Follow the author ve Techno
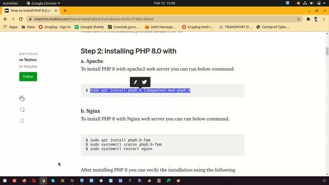 (x=28, y=77)
